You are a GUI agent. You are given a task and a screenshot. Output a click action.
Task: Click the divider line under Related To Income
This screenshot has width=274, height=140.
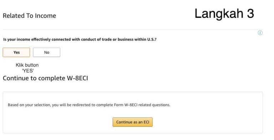tap(132, 29)
